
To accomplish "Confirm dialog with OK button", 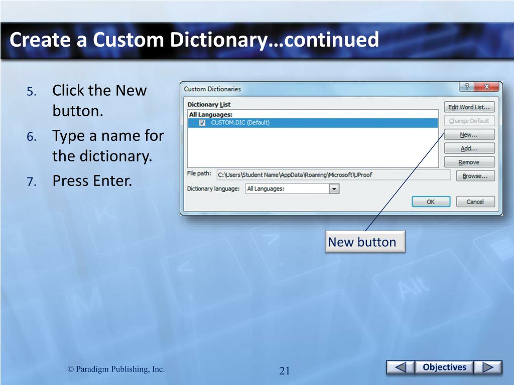I will (431, 202).
